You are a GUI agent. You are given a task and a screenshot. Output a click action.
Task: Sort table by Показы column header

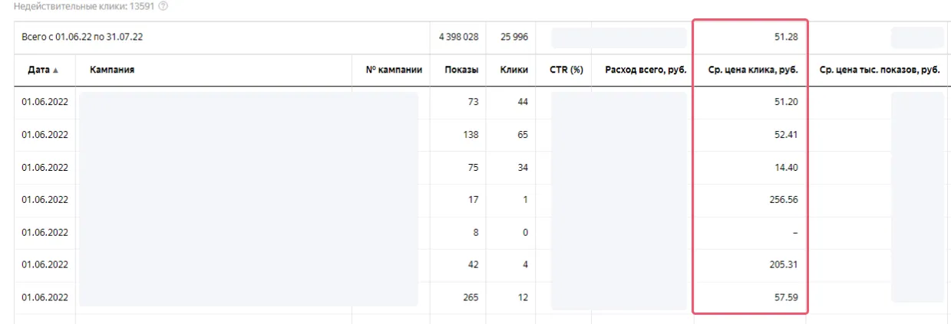point(462,70)
